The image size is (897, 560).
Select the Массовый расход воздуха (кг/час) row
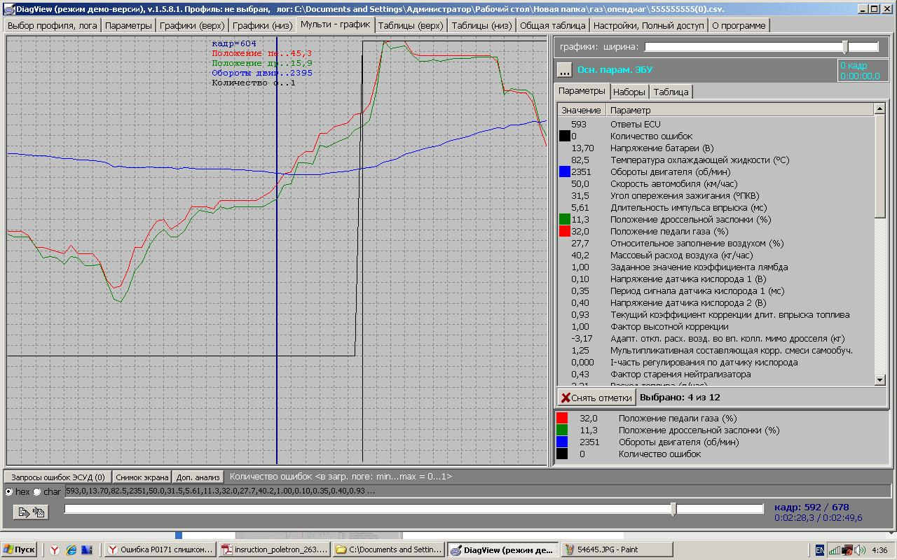click(715, 255)
